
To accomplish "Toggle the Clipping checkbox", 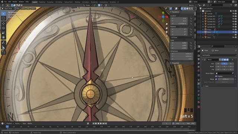I will (216, 76).
